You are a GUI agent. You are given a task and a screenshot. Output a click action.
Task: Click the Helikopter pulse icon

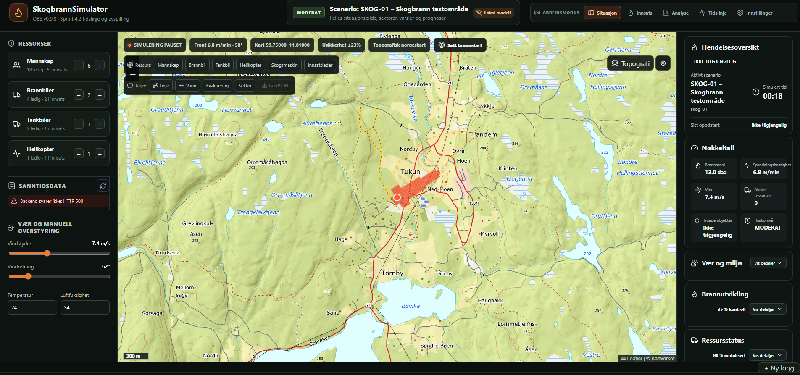click(17, 153)
